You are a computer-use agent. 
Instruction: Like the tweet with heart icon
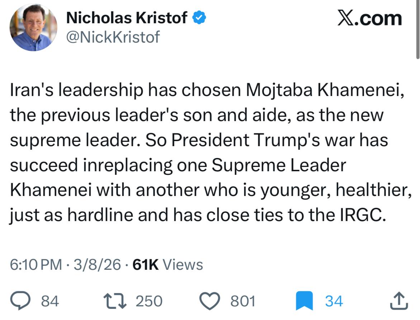tap(217, 301)
